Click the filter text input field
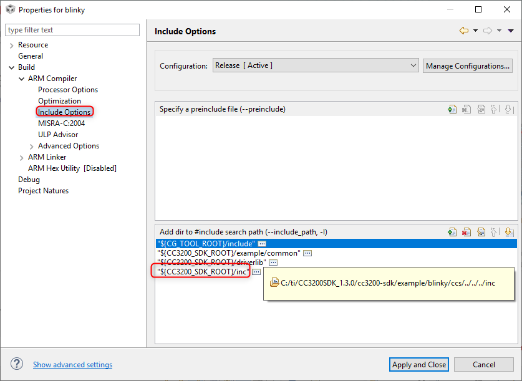The height and width of the screenshot is (381, 522). pos(72,30)
